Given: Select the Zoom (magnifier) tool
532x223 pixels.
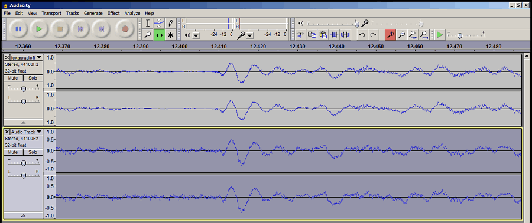Looking at the screenshot, I should (x=148, y=35).
